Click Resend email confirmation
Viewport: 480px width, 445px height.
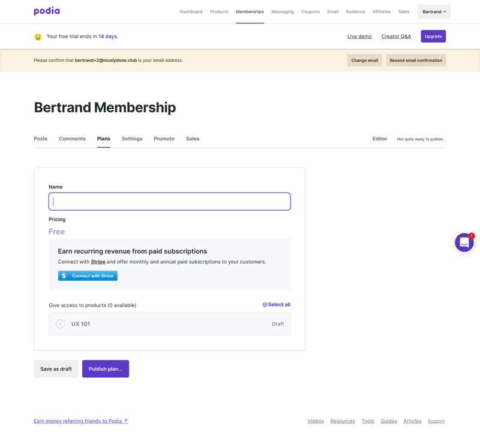tap(416, 60)
